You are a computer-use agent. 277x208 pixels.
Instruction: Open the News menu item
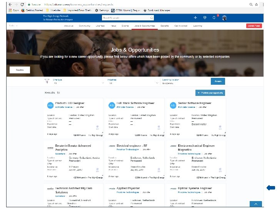[x=113, y=26]
